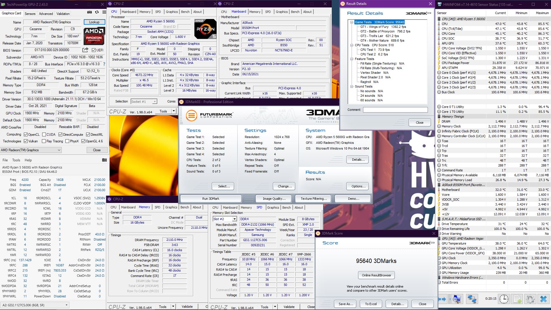Click HWiNFO log file plus icon
The height and width of the screenshot is (310, 551).
pyautogui.click(x=517, y=299)
